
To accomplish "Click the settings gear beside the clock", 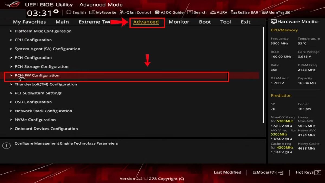I will 56,12.
